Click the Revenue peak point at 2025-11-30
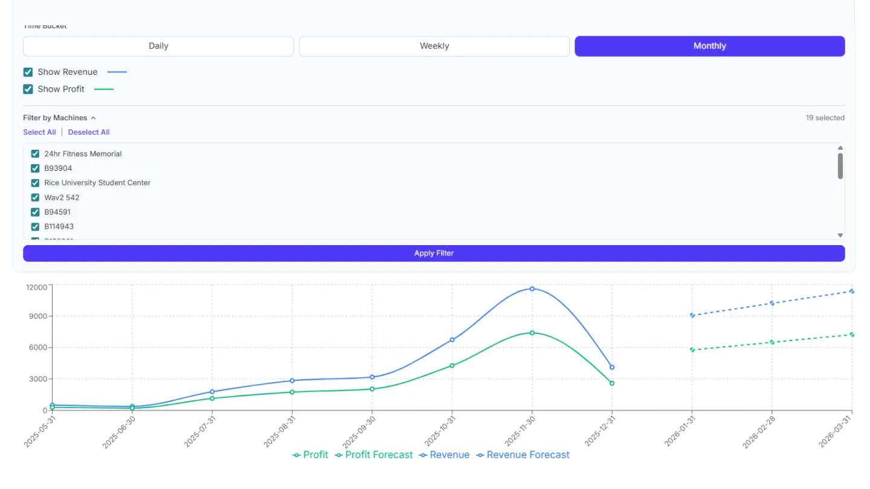The width and height of the screenshot is (870, 489). [532, 289]
